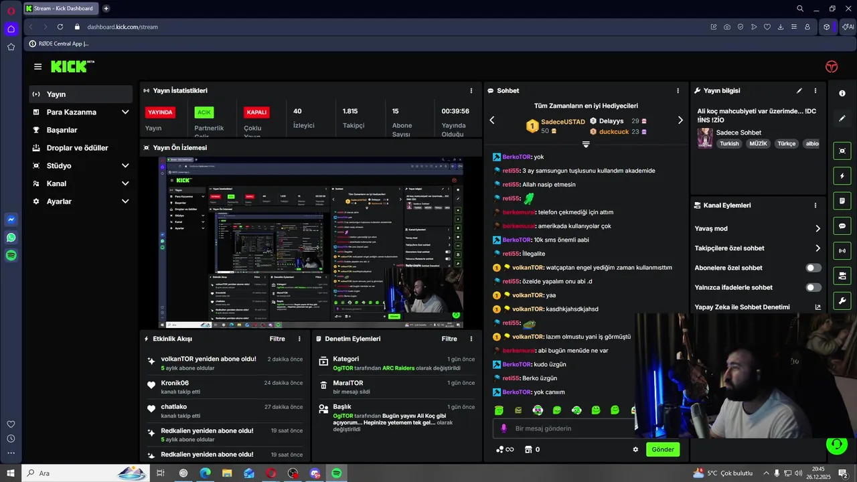Open RØDE Central App bookmark
857x482 pixels.
point(59,44)
